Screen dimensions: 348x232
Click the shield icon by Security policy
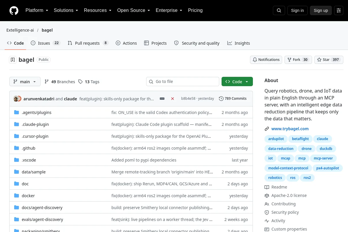[267, 213]
